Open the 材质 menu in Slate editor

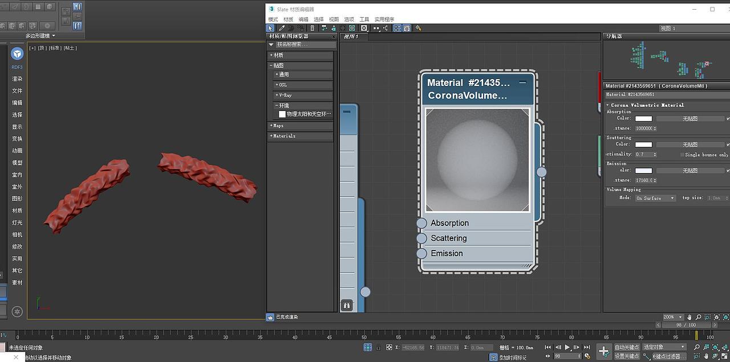click(289, 19)
